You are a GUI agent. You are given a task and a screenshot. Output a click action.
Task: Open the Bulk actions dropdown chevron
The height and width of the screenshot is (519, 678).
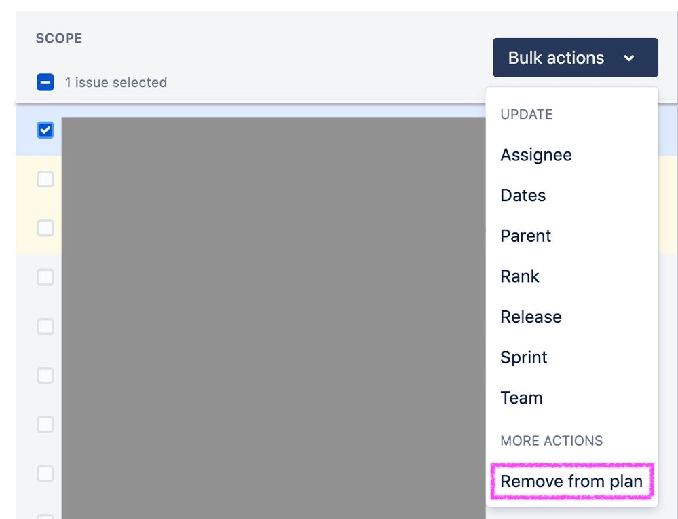point(630,58)
